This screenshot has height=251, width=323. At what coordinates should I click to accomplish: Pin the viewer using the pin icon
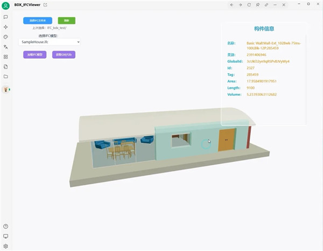tap(258, 4)
